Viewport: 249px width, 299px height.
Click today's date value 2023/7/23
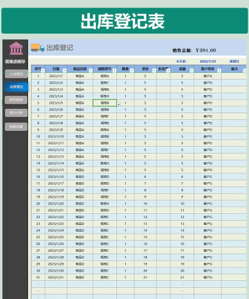[208, 62]
